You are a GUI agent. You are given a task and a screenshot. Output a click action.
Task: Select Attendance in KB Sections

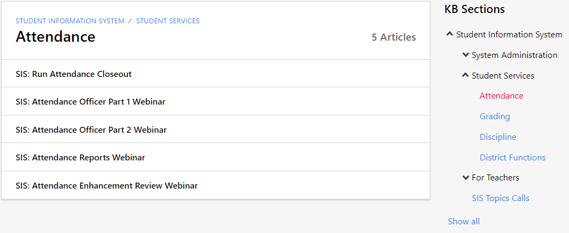click(501, 96)
